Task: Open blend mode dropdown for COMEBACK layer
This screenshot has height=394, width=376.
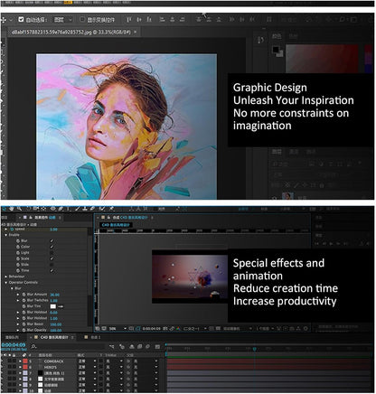Action: coord(87,361)
